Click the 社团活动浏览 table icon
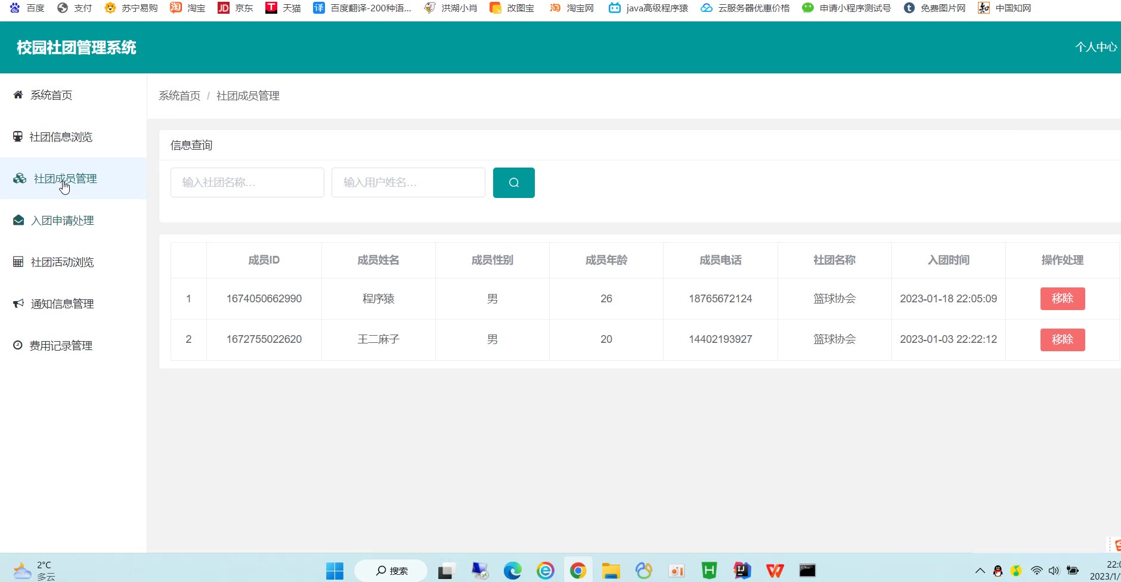1121x582 pixels. click(18, 262)
